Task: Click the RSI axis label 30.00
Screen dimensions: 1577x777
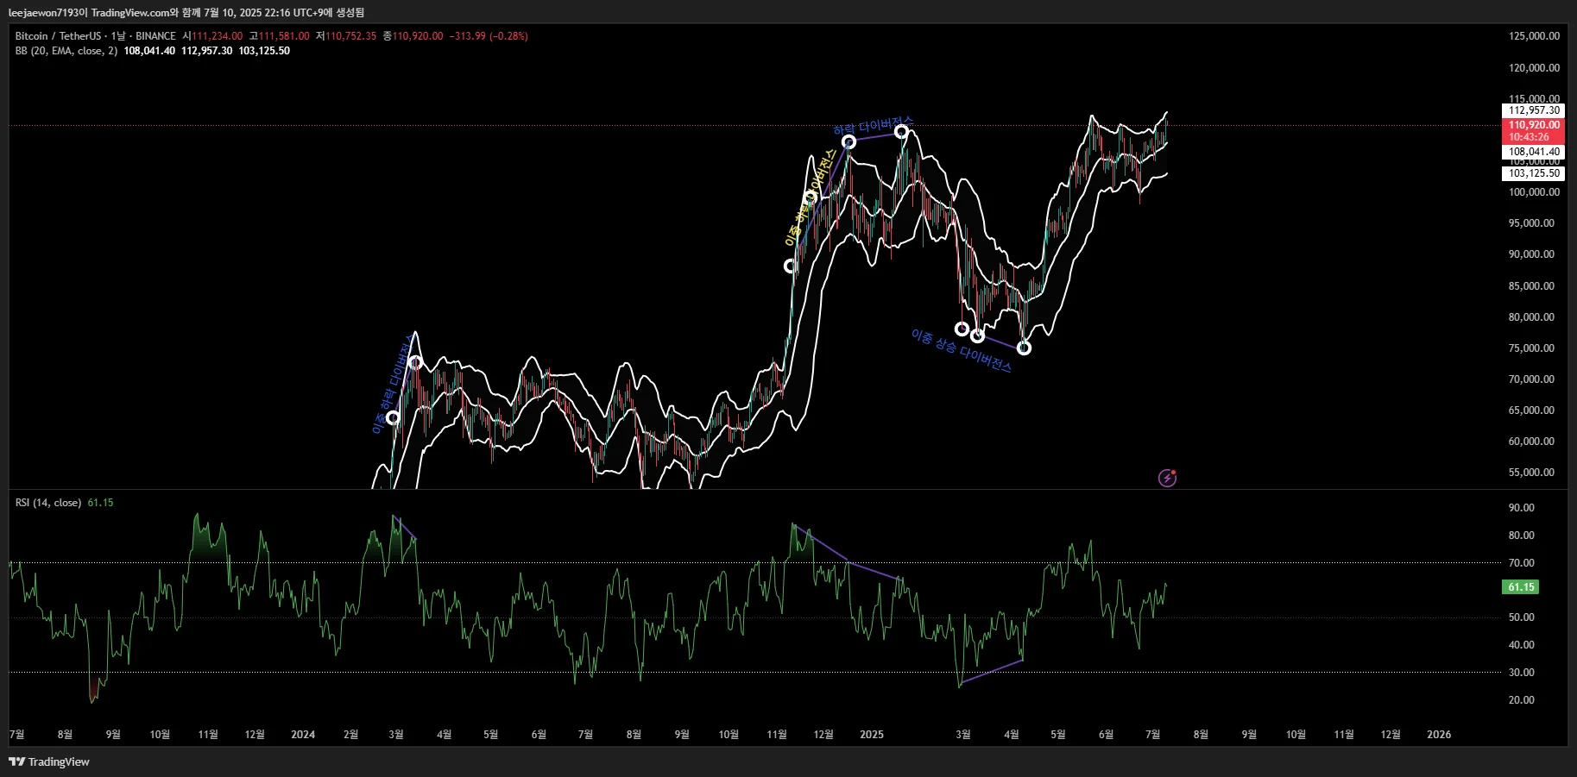Action: (1521, 673)
